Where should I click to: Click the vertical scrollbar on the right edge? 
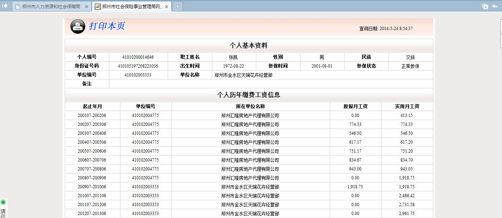click(501, 33)
